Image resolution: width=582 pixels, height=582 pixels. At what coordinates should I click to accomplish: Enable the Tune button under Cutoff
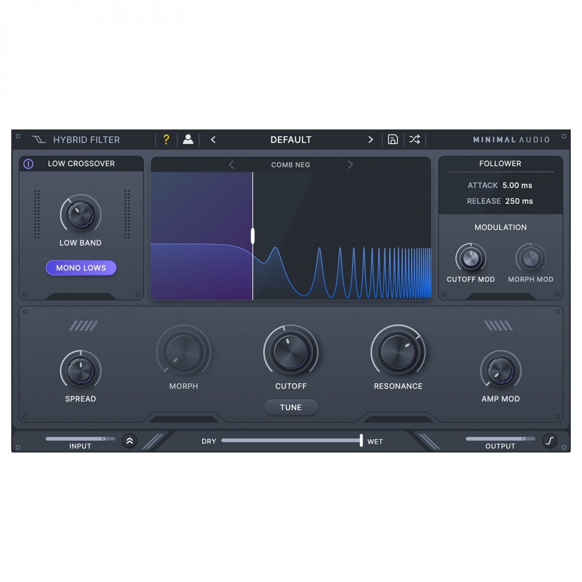(x=291, y=407)
